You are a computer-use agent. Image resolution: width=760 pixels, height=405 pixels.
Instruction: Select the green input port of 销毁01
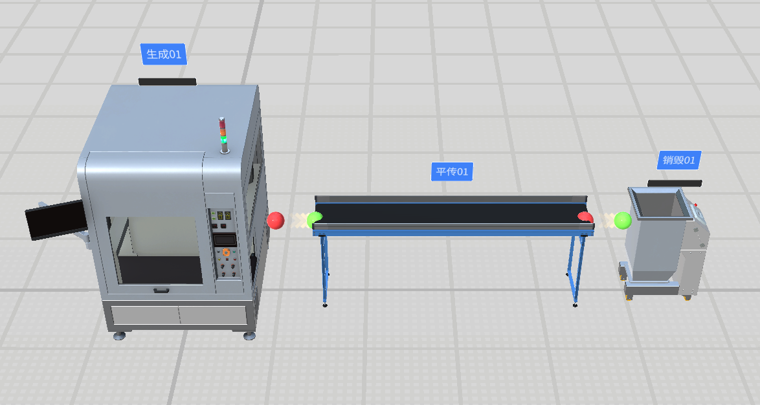pos(622,221)
